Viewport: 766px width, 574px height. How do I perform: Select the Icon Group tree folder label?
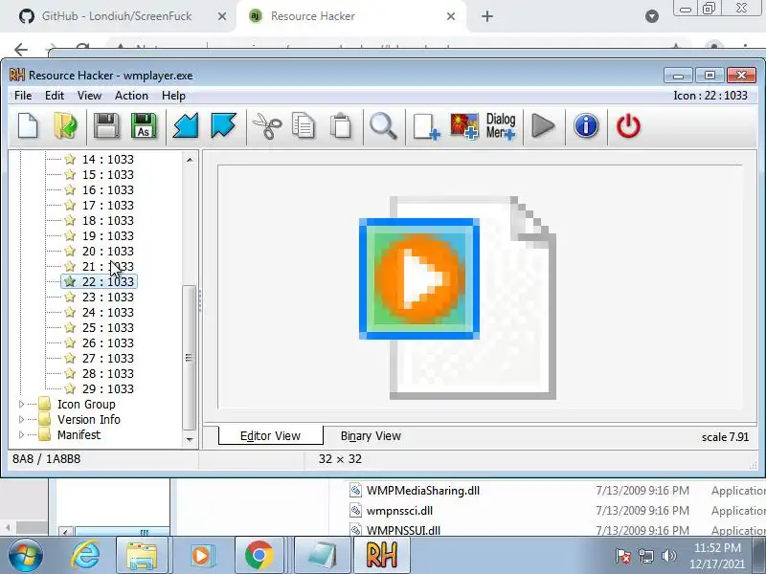pyautogui.click(x=86, y=404)
